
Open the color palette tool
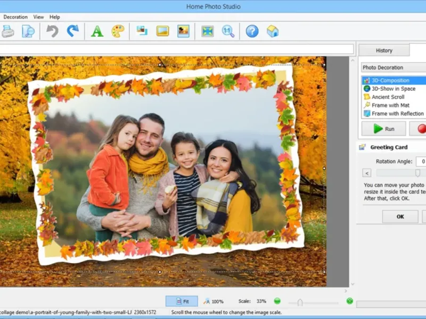tap(118, 31)
